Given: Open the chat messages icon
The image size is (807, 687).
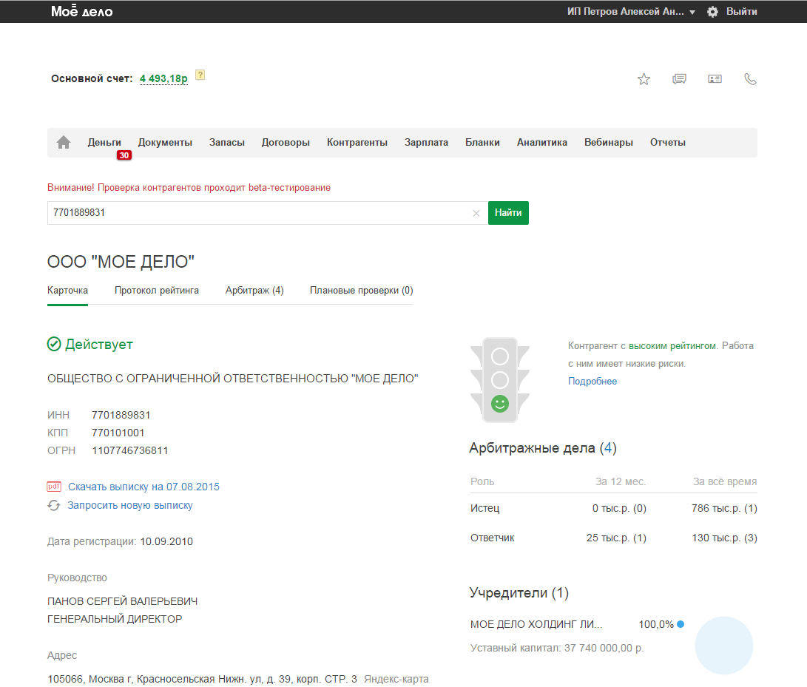Looking at the screenshot, I should tap(679, 78).
